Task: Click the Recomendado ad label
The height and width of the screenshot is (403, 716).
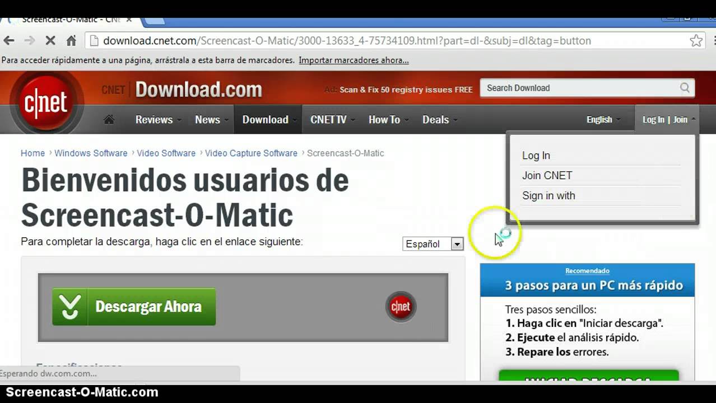Action: (587, 271)
